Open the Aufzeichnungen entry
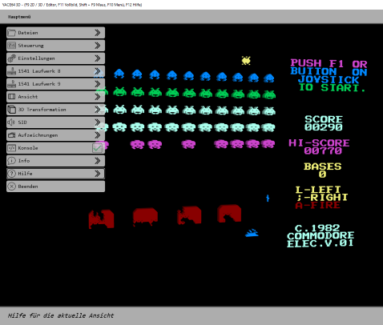 point(55,135)
